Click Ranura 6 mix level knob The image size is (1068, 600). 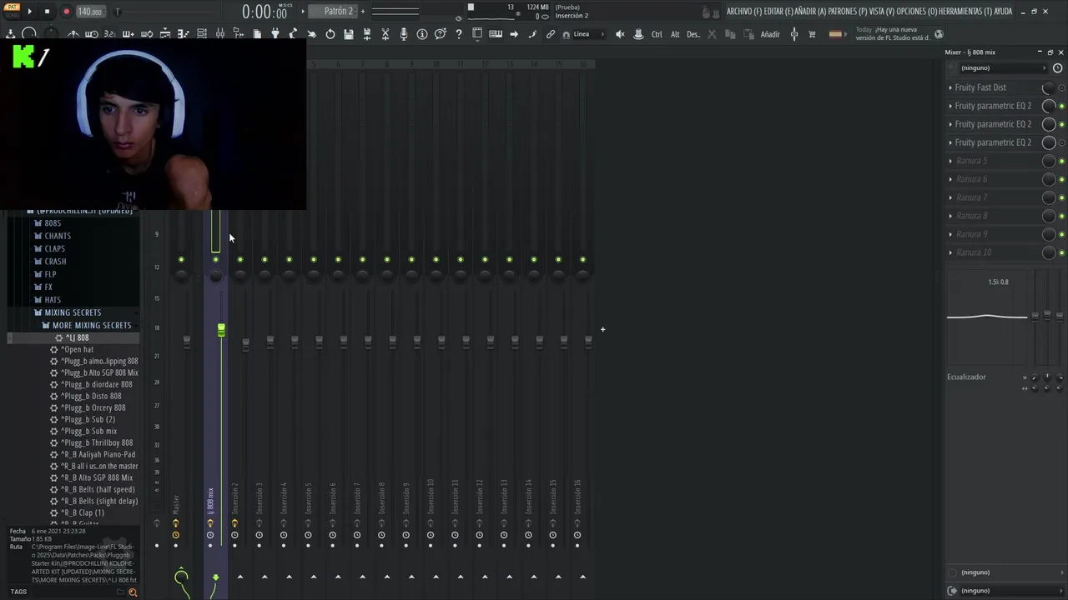[1049, 179]
